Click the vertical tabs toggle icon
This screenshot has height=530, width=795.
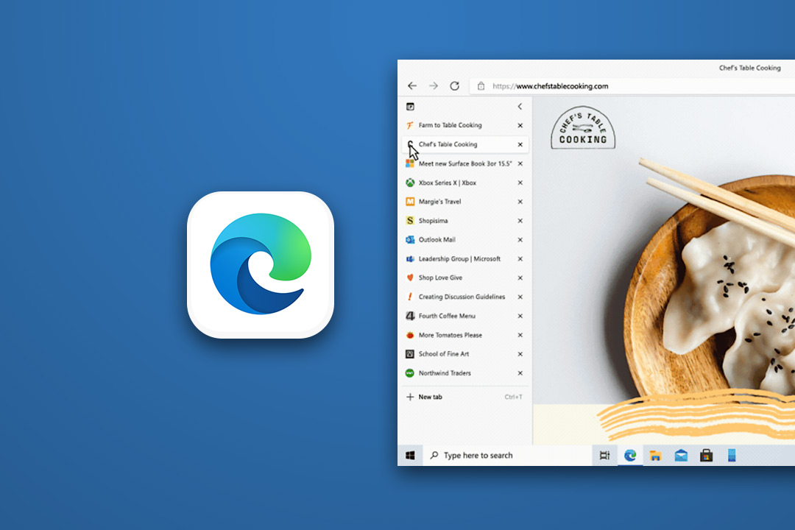(x=410, y=107)
